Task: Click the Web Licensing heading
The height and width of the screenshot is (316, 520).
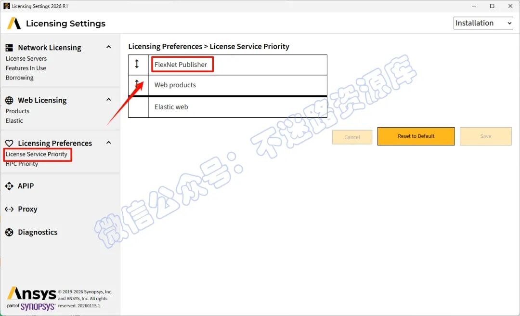Action: pyautogui.click(x=42, y=100)
